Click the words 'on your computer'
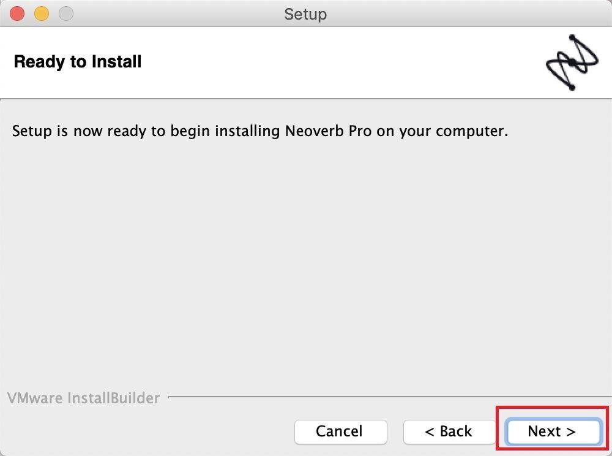 click(442, 132)
